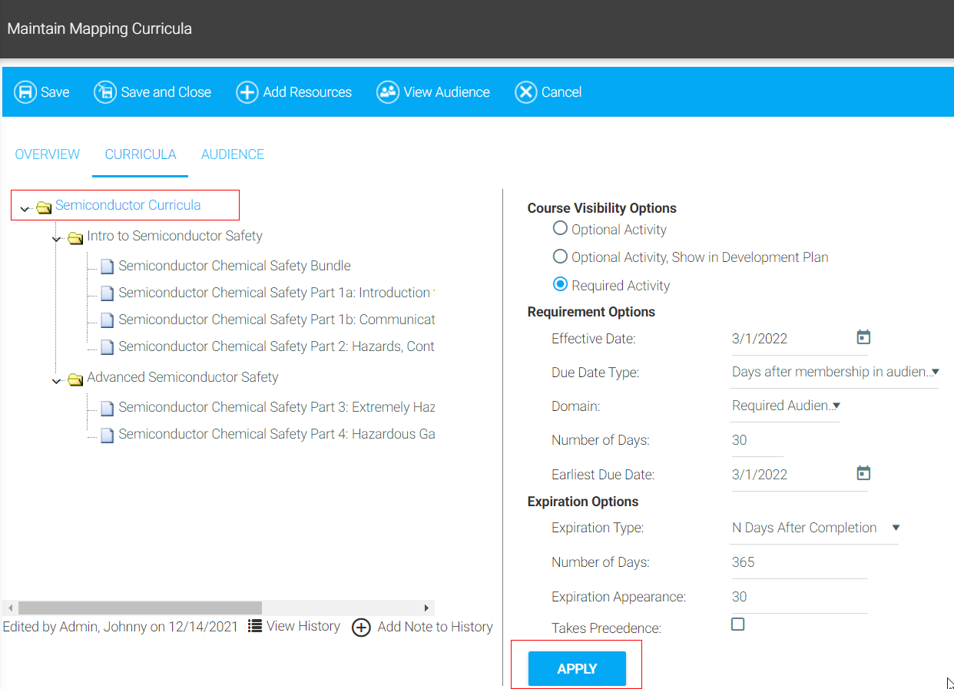This screenshot has height=689, width=954.
Task: Select Optional Activity, Show in Development Plan
Action: click(x=560, y=257)
